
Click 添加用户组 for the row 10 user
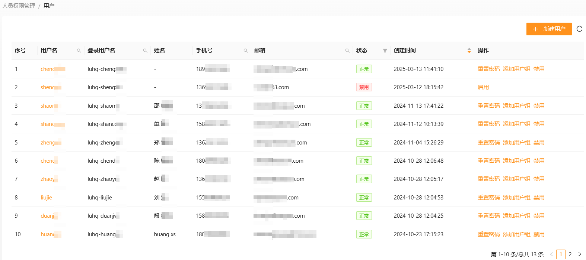(516, 234)
